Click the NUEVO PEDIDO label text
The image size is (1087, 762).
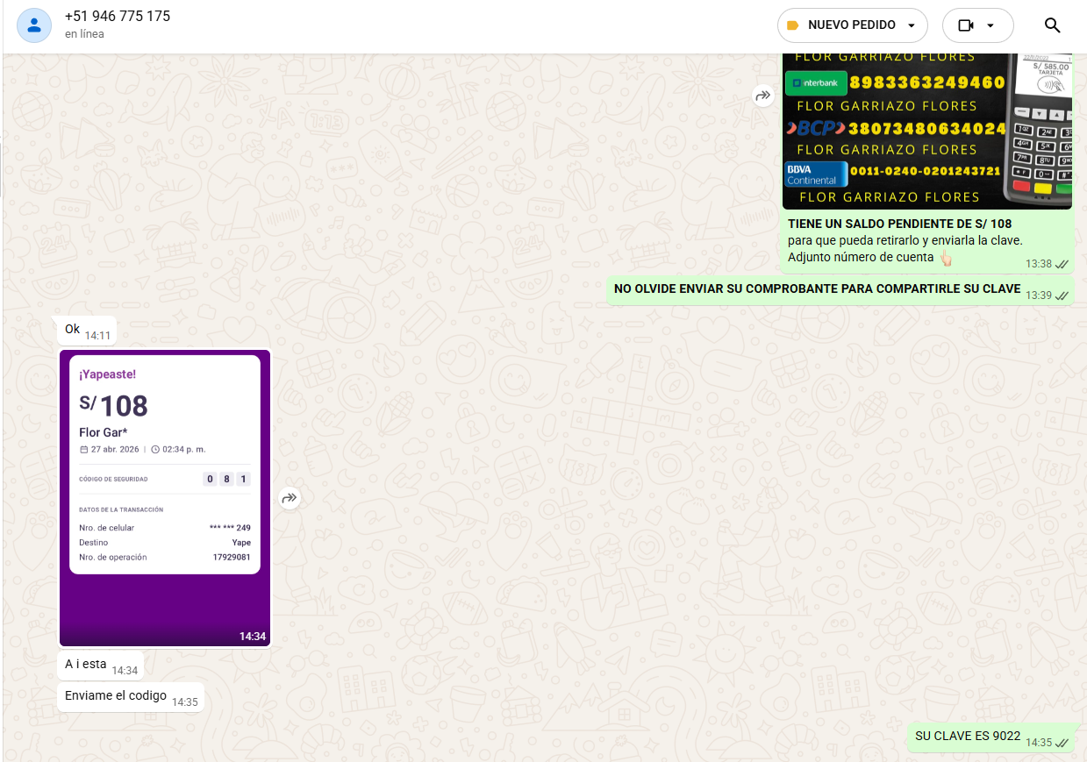(851, 25)
